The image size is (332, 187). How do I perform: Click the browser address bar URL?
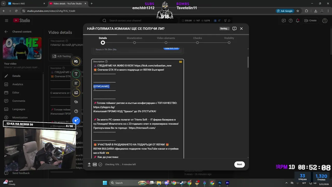(51, 11)
